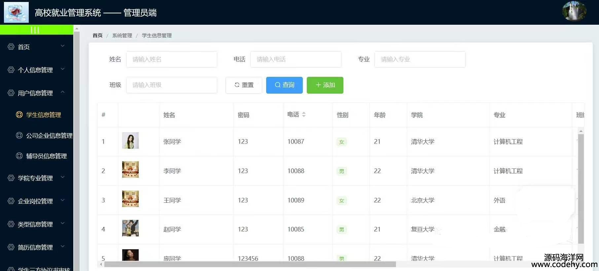Click circle icon beside 辅导员信息管理
Viewport: 599px width, 271px height.
pos(19,156)
